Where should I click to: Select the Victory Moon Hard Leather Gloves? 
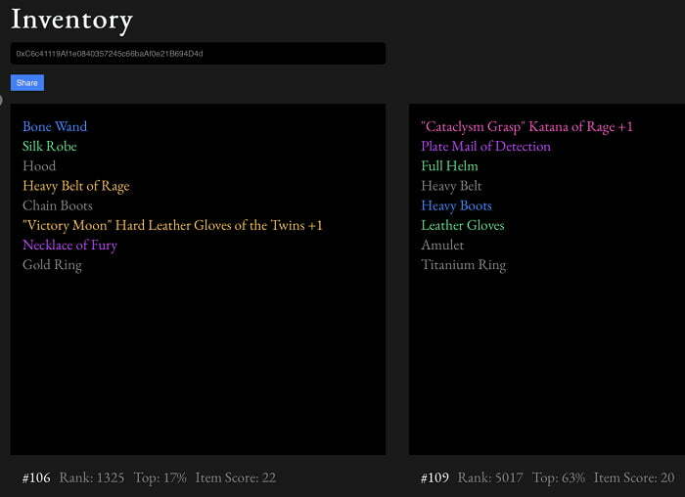click(x=172, y=225)
